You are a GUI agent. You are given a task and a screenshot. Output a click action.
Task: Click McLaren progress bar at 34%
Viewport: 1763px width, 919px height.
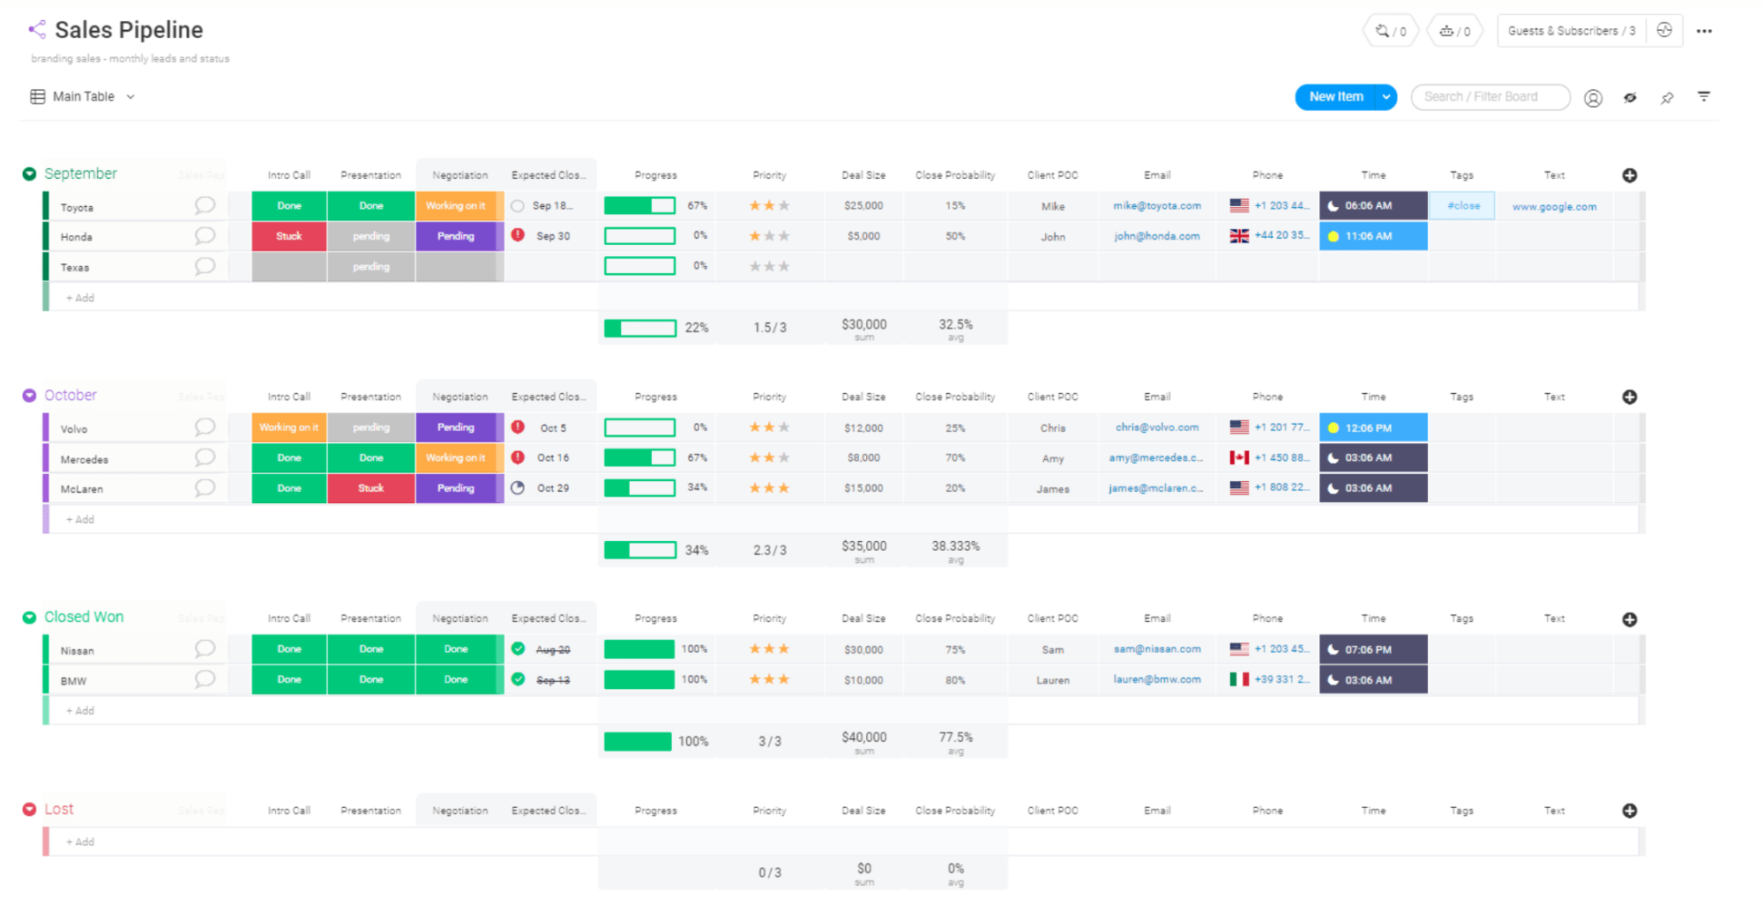(x=640, y=488)
